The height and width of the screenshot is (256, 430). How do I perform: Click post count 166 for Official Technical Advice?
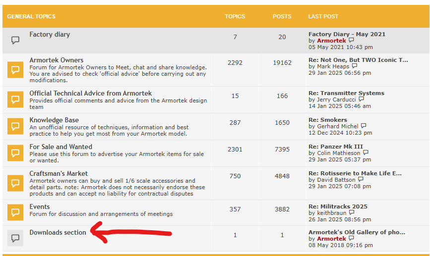tap(282, 96)
